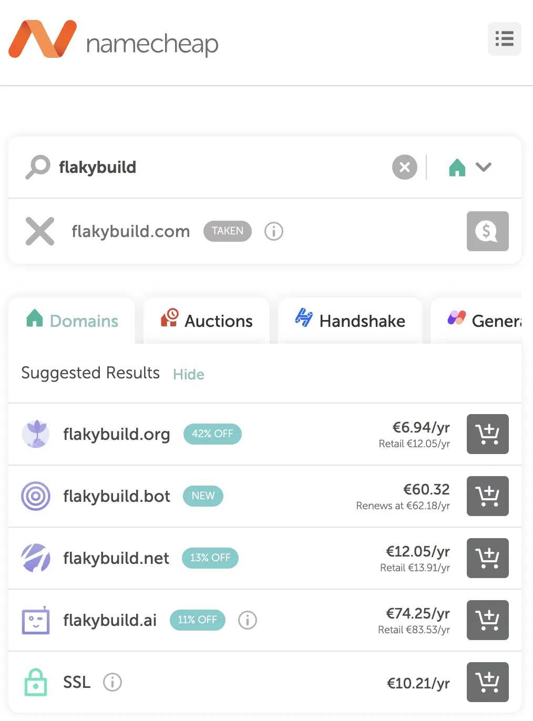Add flakybuild.ai to the cart
Viewport: 533px width, 721px height.
pos(487,620)
